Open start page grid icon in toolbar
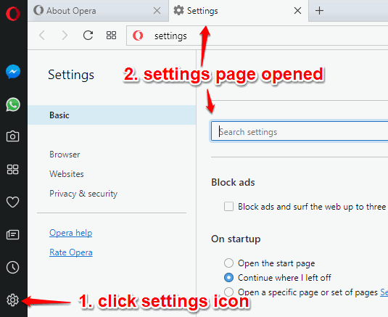Screen dimensions: 388x317 pyautogui.click(x=112, y=36)
